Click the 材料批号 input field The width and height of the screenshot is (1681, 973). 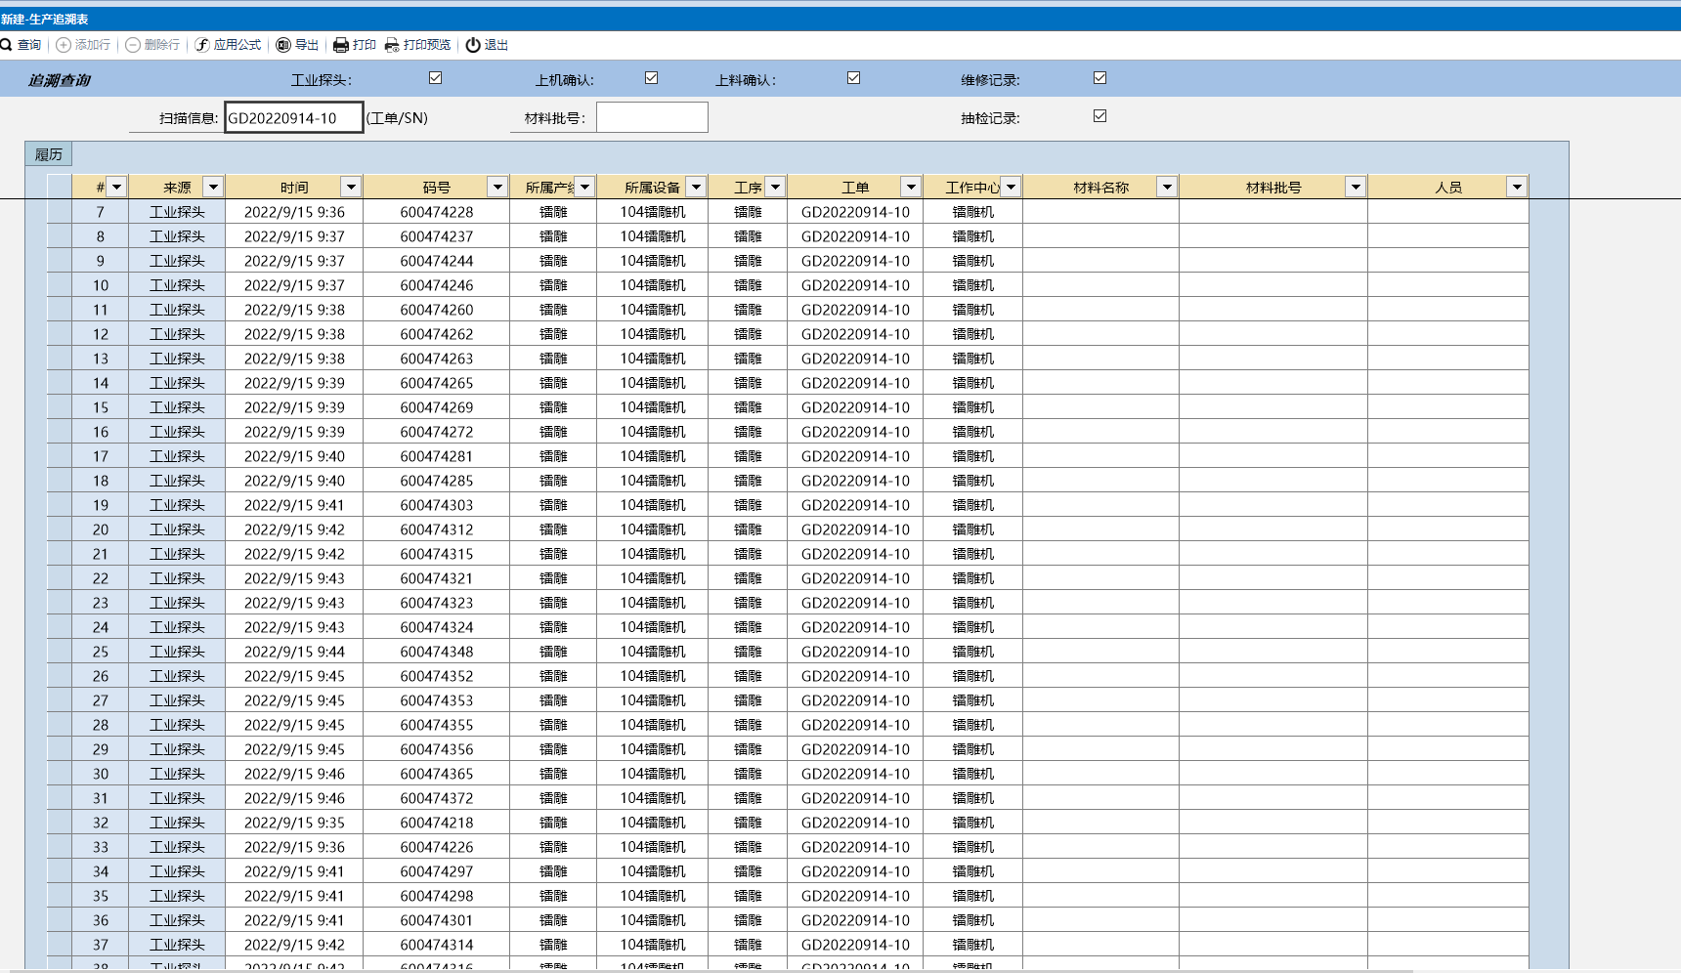(x=652, y=117)
